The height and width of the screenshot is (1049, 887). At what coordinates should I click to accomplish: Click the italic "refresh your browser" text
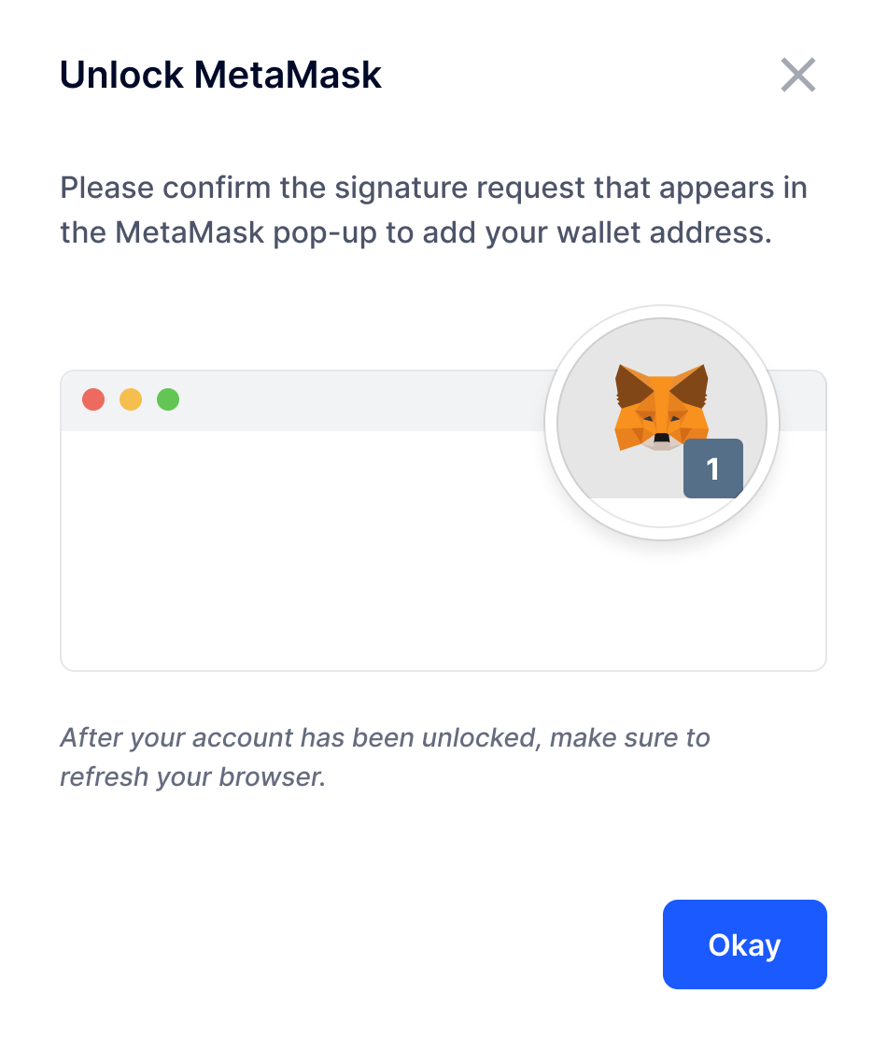192,777
